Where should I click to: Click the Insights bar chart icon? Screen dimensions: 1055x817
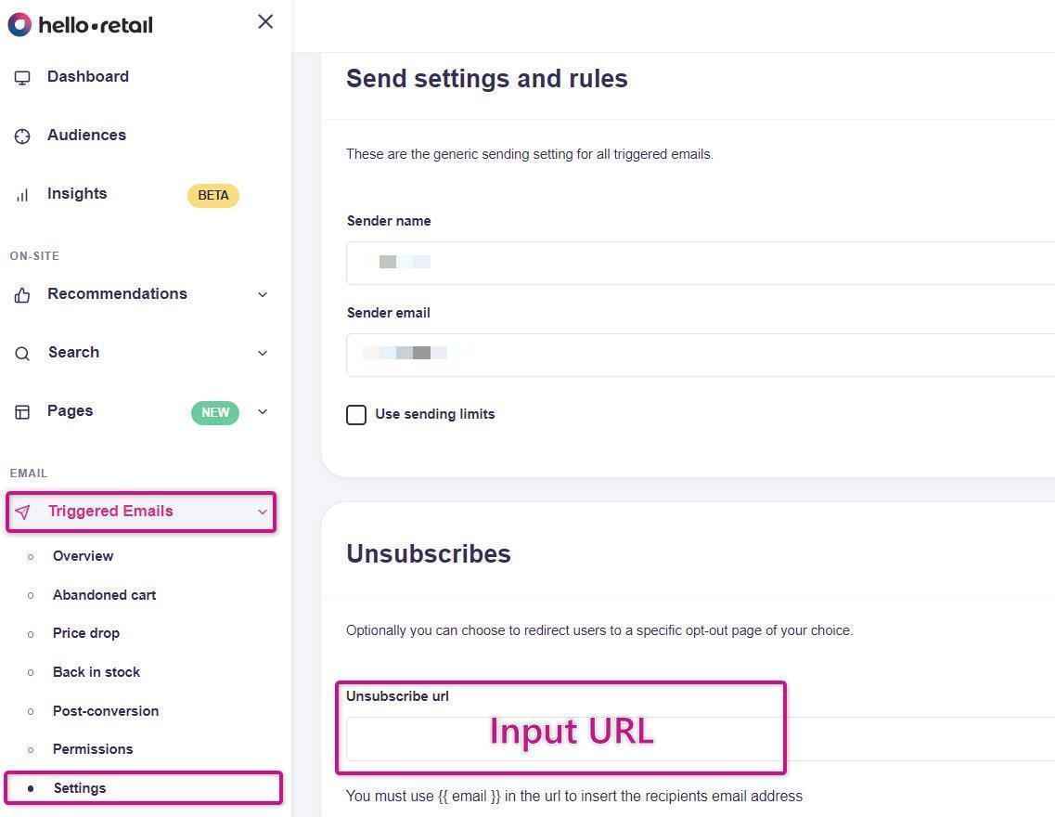click(x=22, y=195)
